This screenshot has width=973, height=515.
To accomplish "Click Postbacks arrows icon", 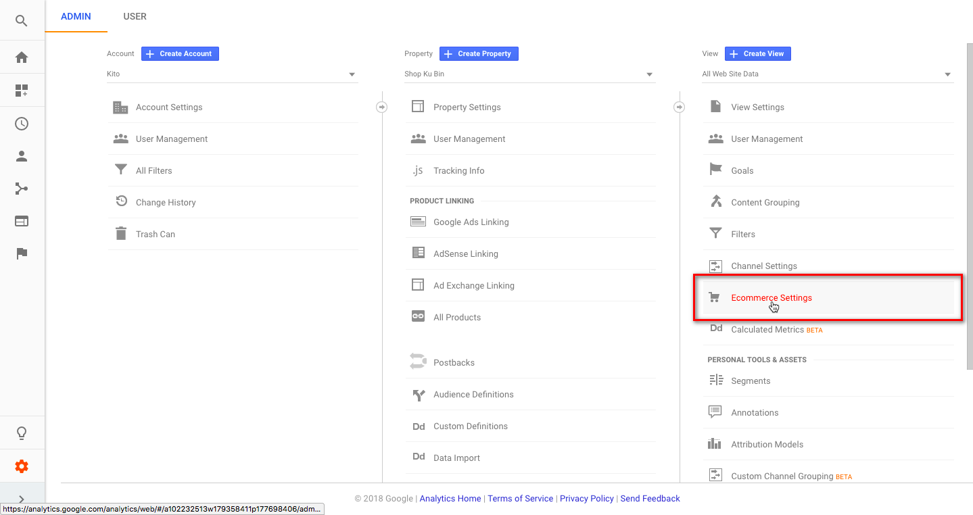I will tap(418, 362).
